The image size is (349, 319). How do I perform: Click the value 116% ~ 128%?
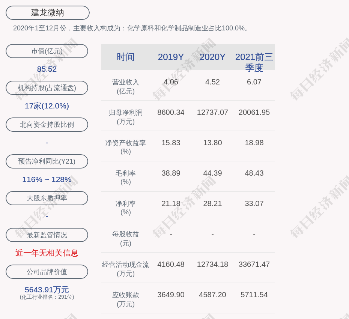(x=47, y=179)
